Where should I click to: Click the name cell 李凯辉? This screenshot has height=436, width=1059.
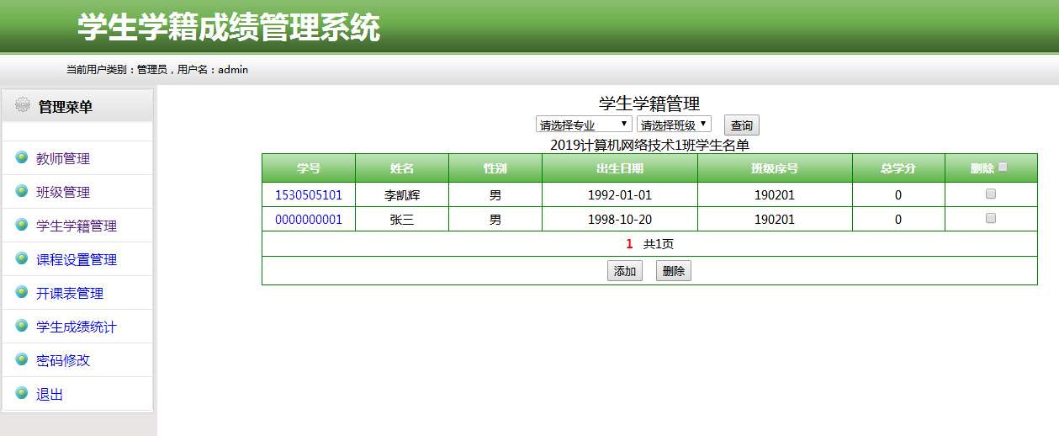(x=402, y=195)
